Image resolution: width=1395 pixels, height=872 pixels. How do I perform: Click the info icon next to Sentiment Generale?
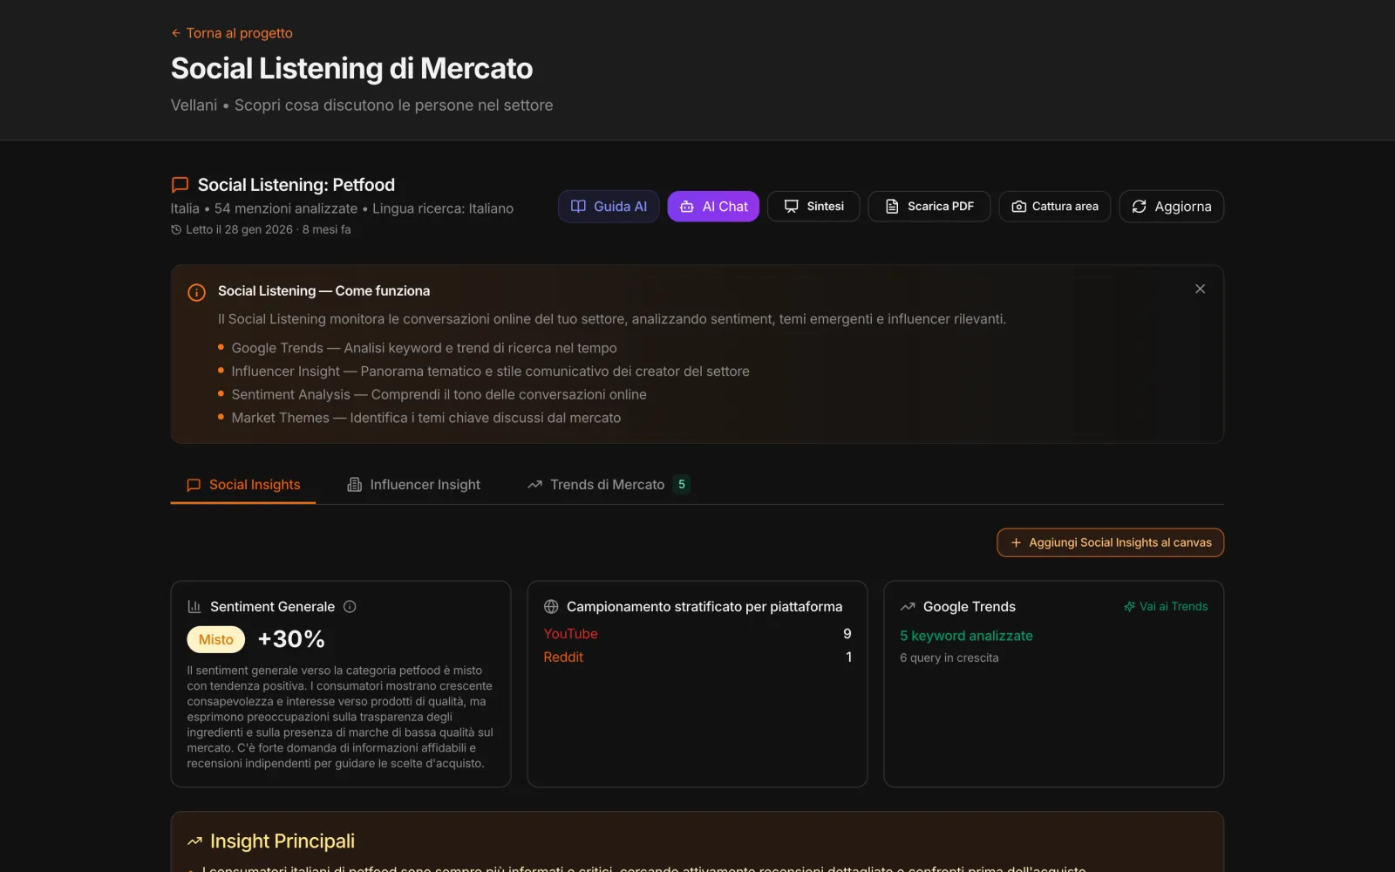pos(350,607)
